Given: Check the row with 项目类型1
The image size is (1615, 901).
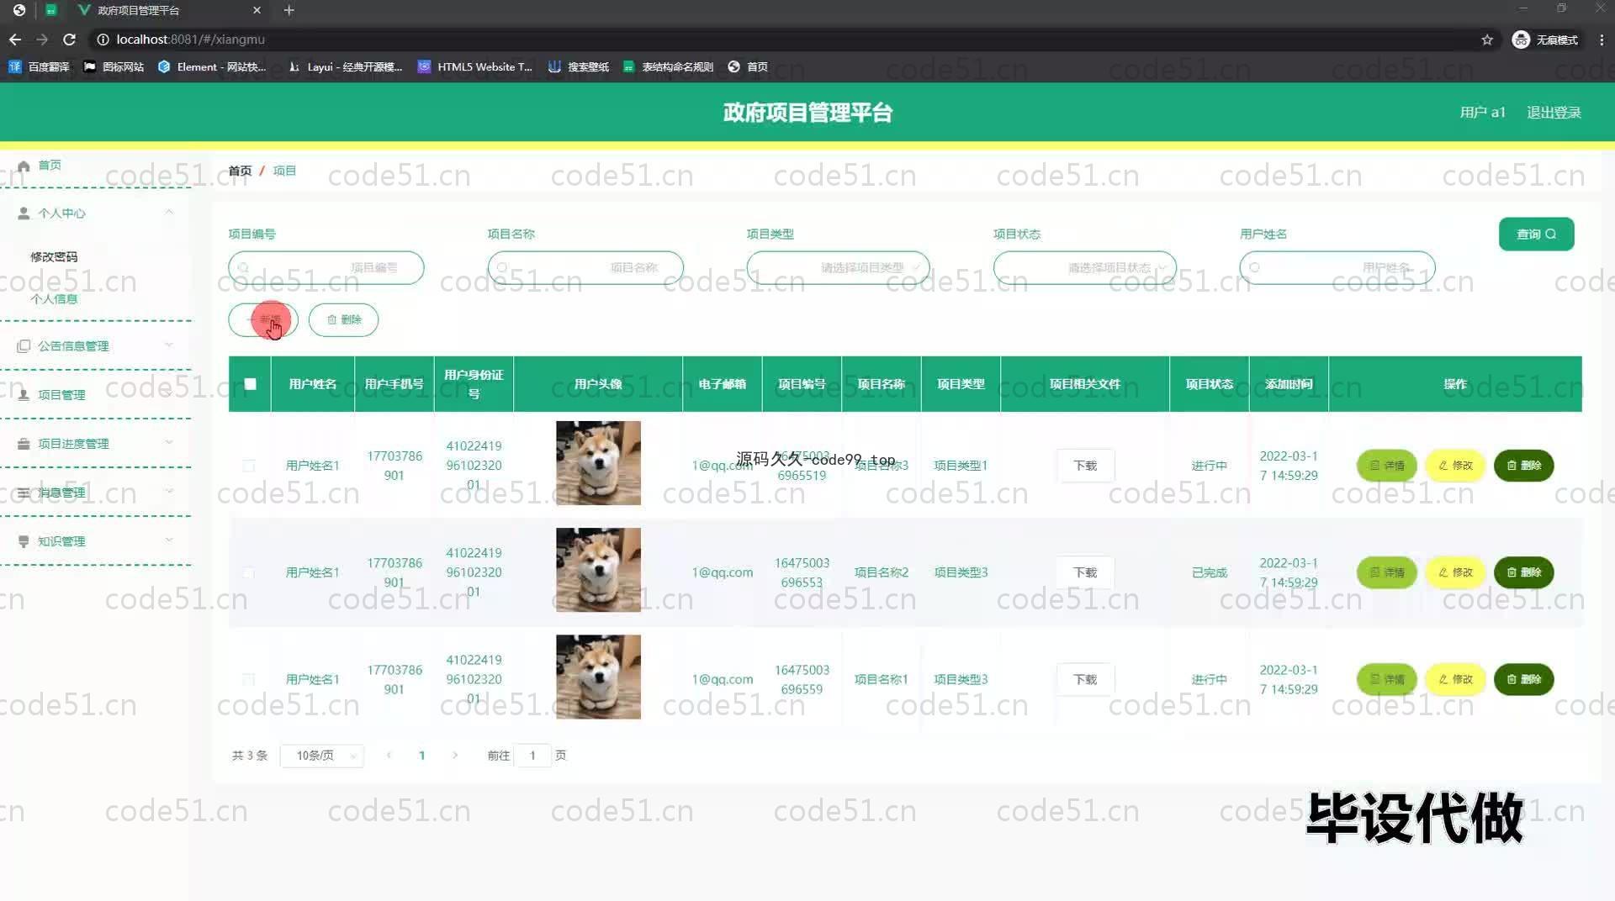Looking at the screenshot, I should 248,466.
